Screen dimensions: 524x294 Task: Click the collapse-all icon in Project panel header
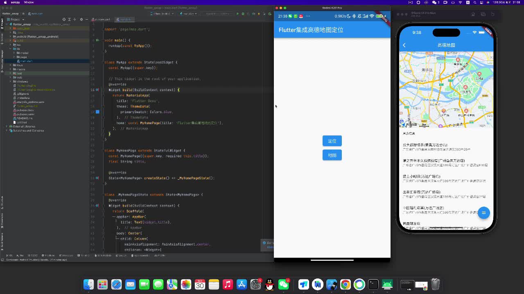click(x=75, y=19)
